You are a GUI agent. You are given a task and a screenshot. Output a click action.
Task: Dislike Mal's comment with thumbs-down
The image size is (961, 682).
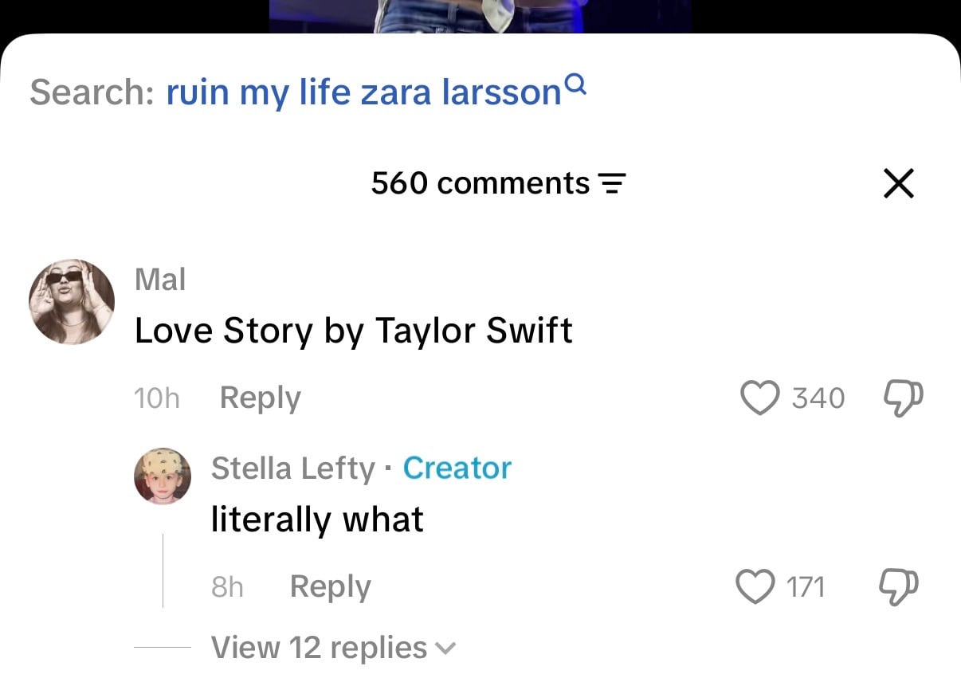[904, 398]
